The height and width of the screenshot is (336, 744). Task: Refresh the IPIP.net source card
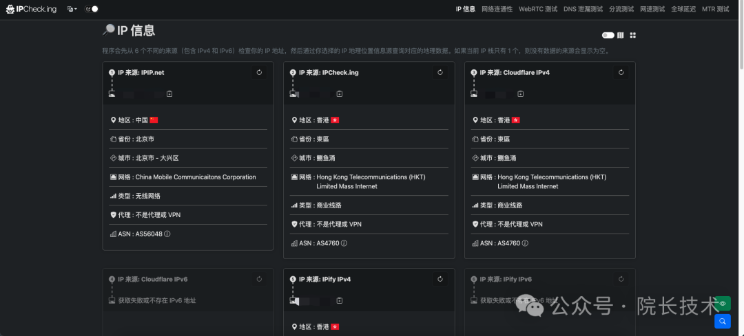(x=259, y=72)
